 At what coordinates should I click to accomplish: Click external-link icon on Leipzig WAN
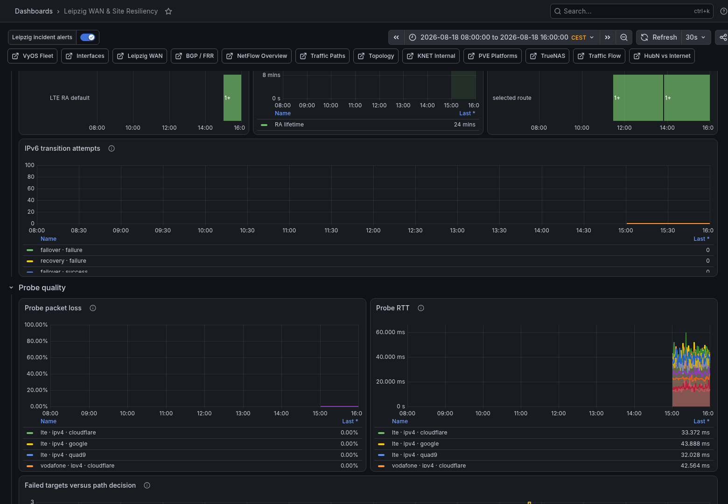pos(120,56)
